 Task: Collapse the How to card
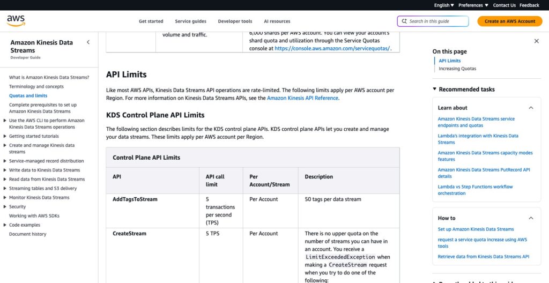click(x=531, y=218)
